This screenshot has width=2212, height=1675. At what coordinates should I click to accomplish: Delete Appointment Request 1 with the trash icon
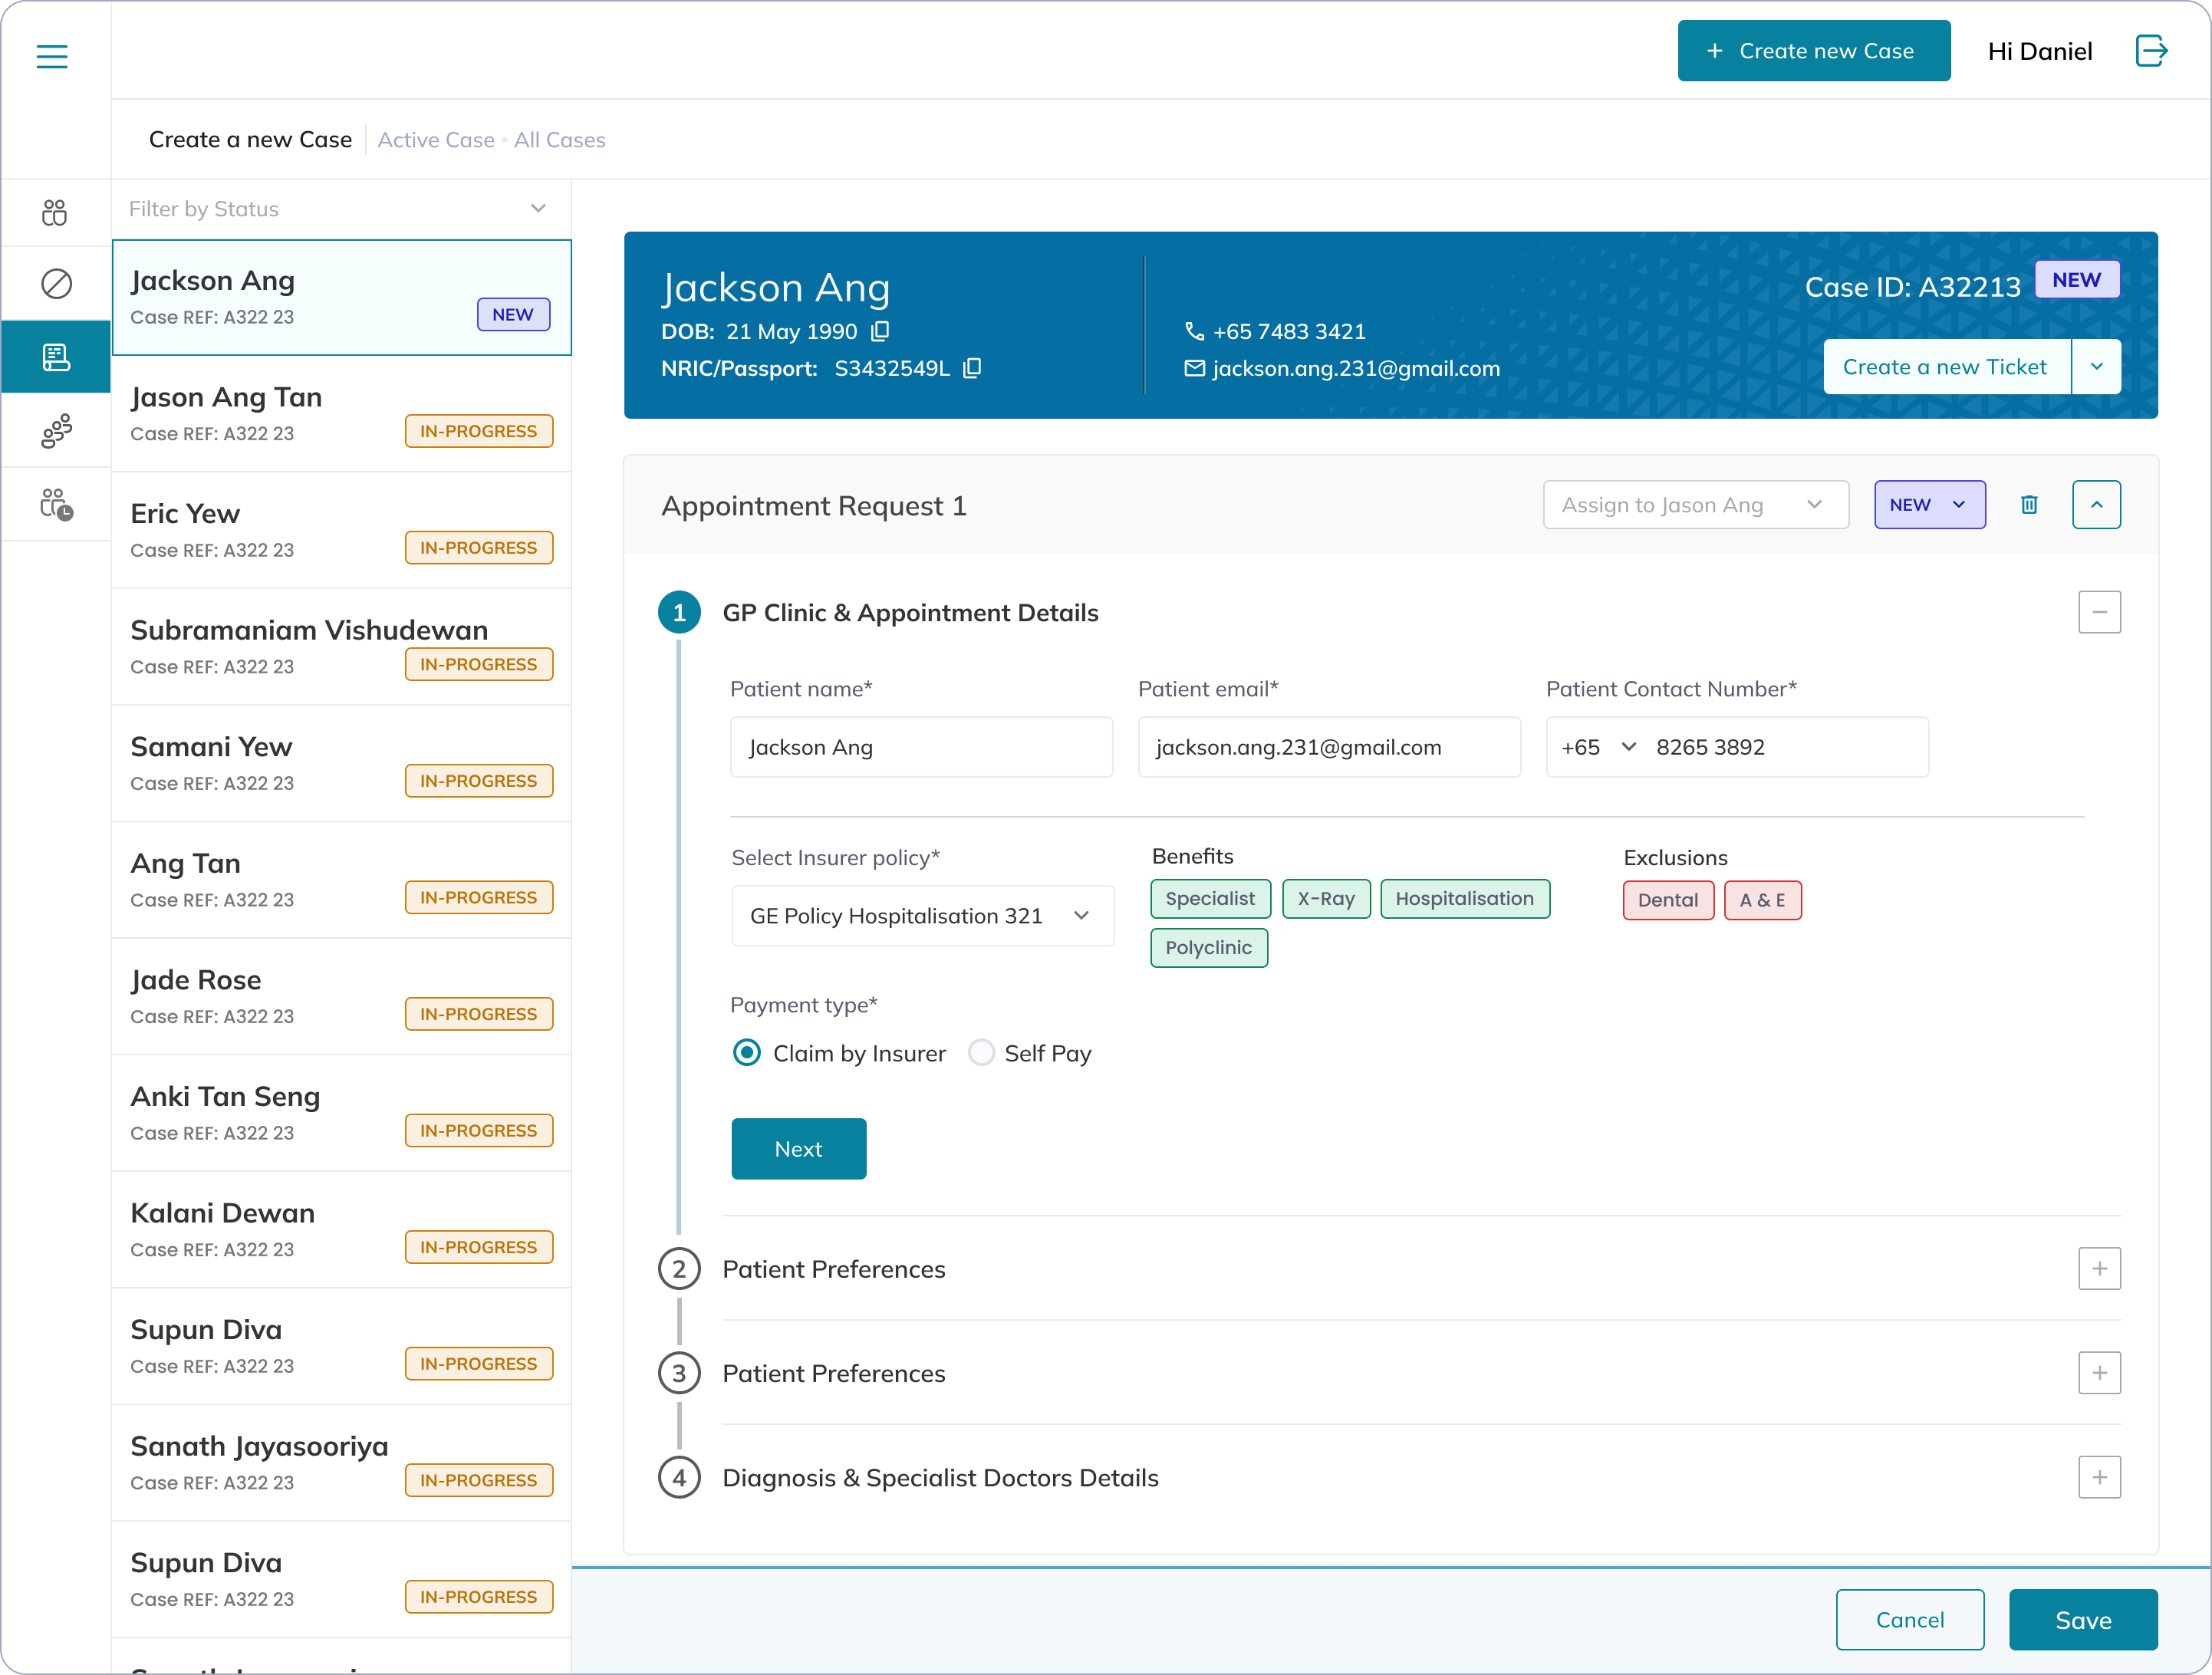coord(2029,505)
